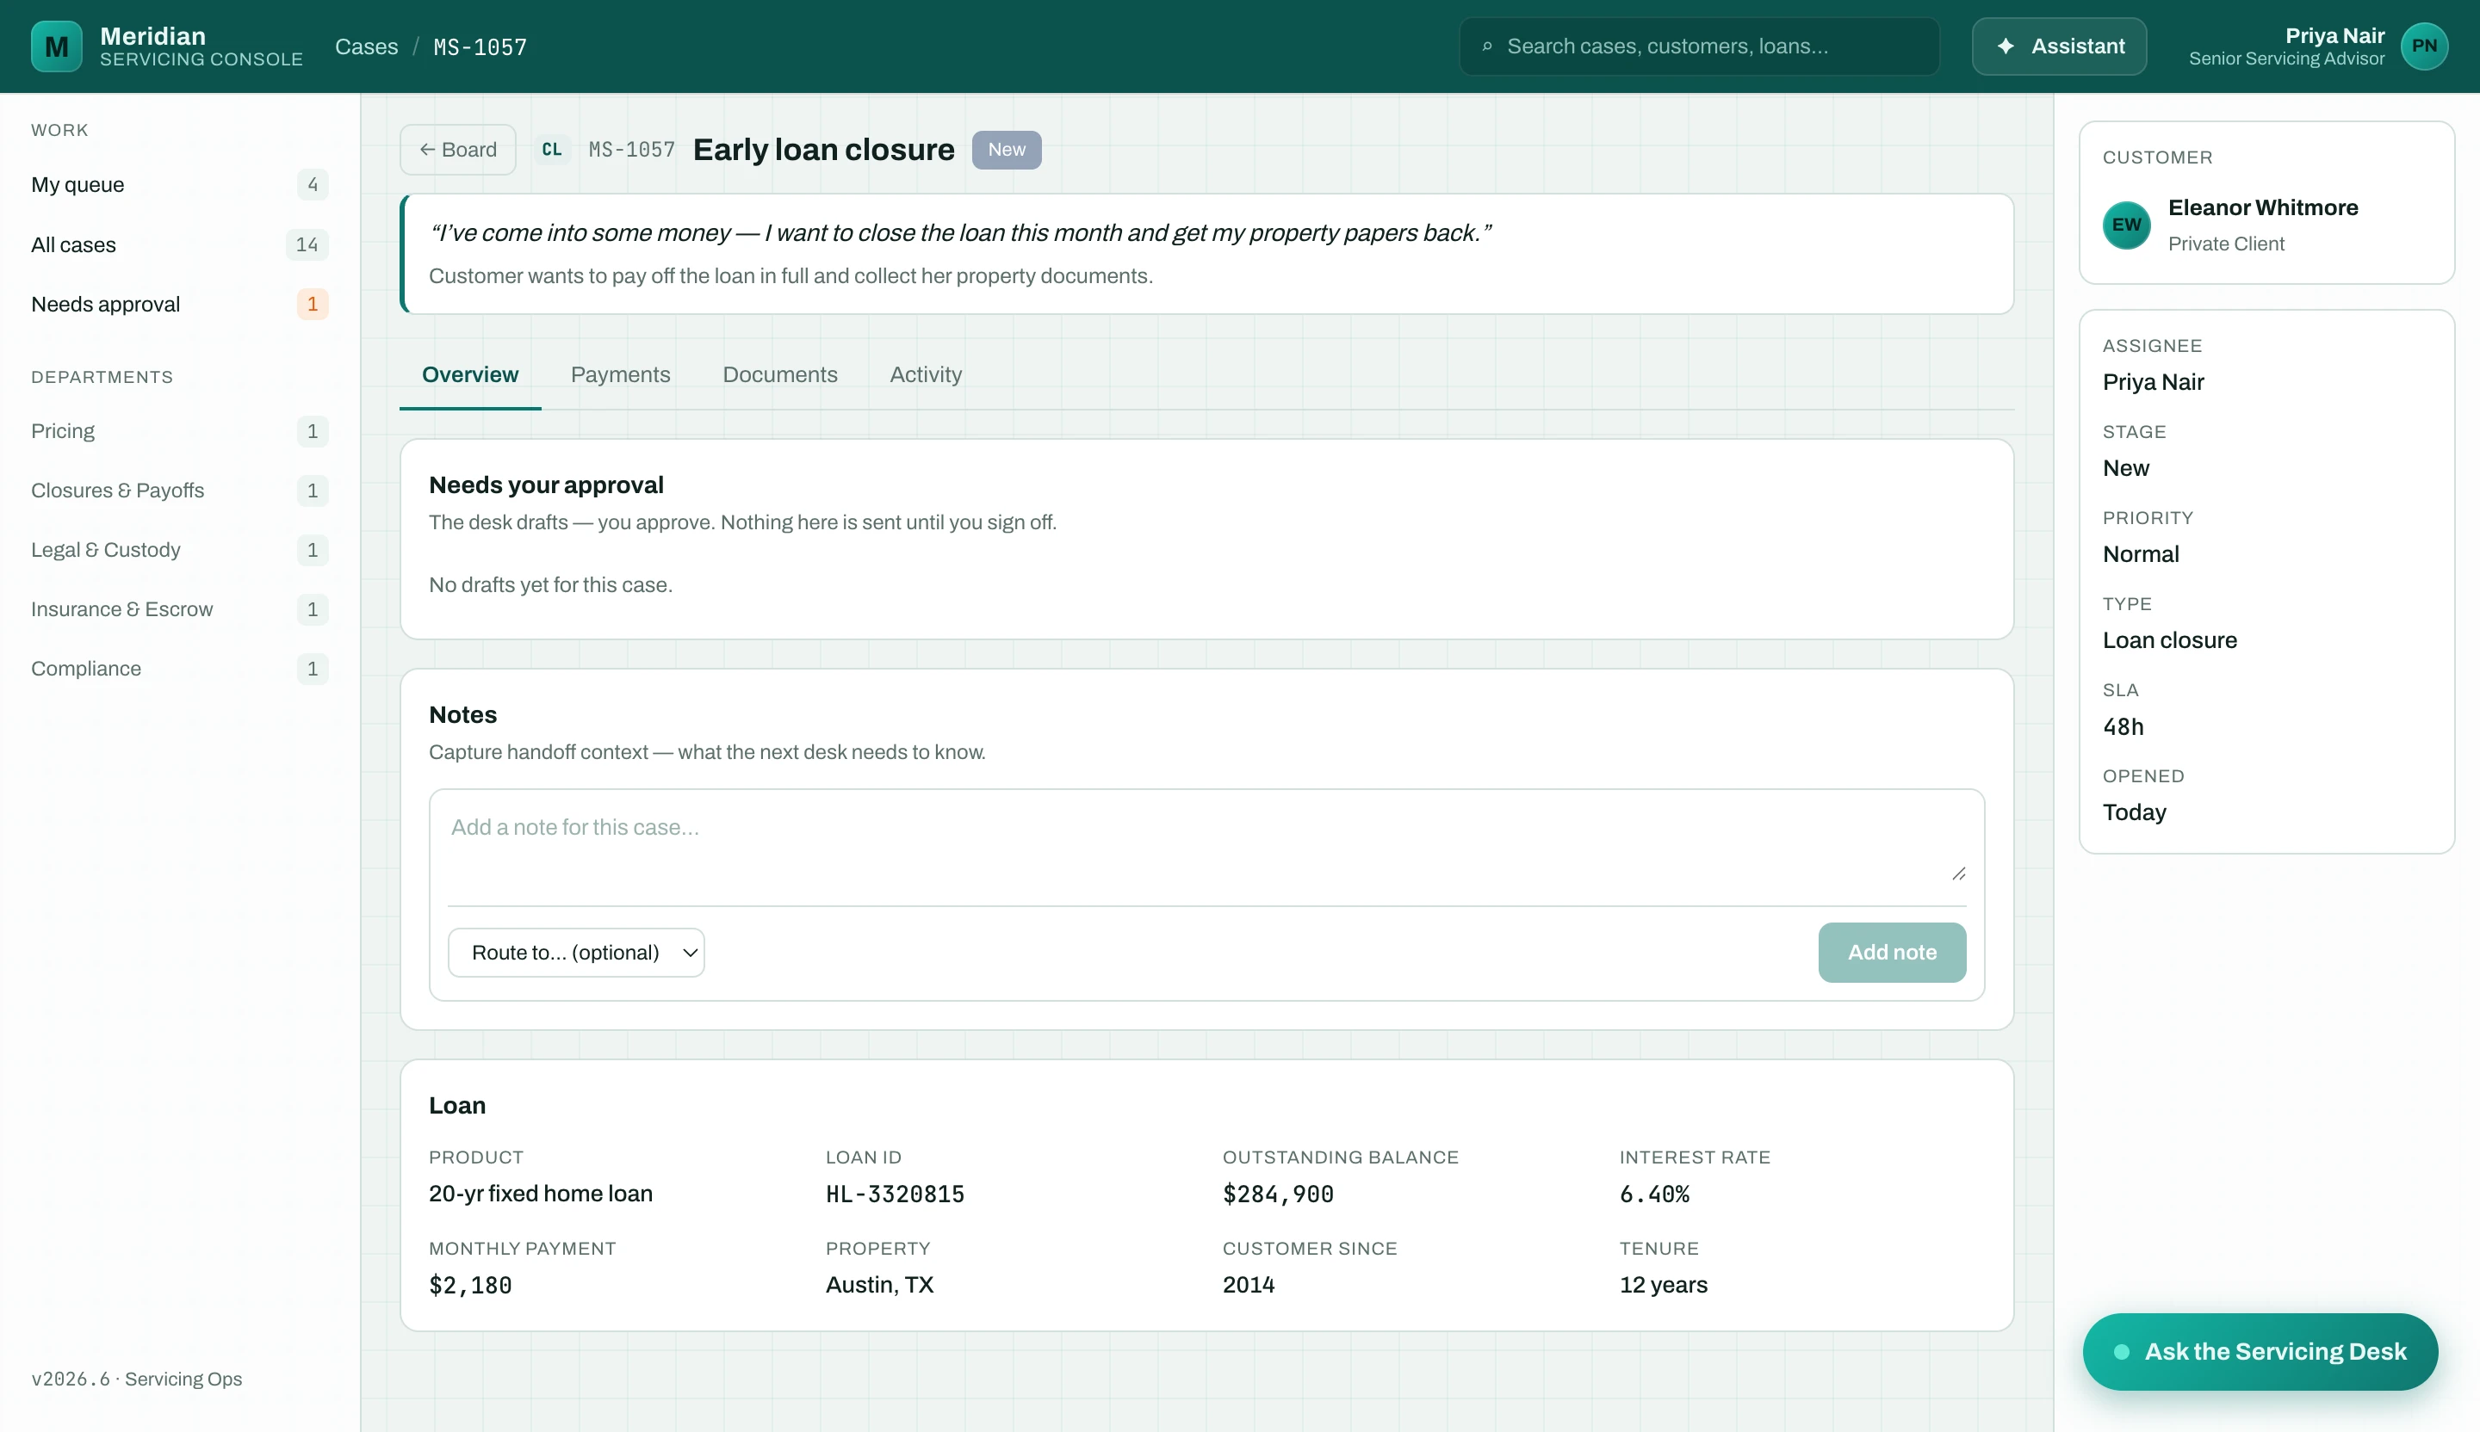2480x1432 pixels.
Task: Open the Compliance department
Action: pyautogui.click(x=179, y=669)
